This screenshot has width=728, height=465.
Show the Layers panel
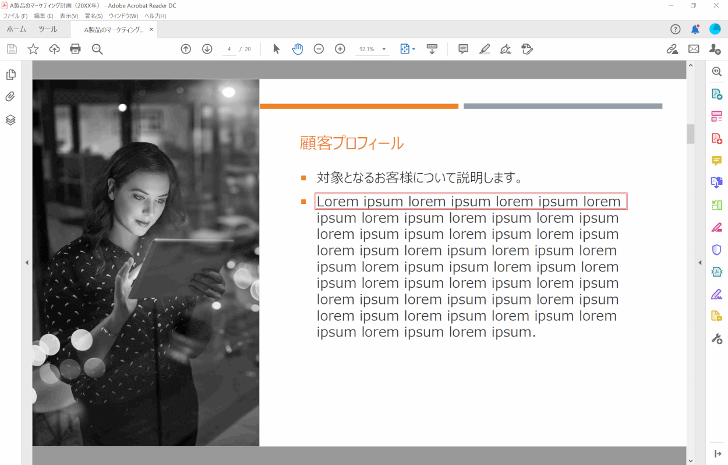pos(10,120)
